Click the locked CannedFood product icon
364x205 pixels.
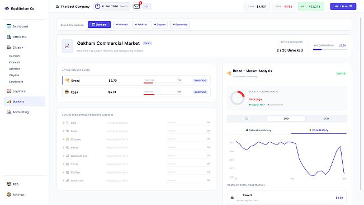point(67,156)
